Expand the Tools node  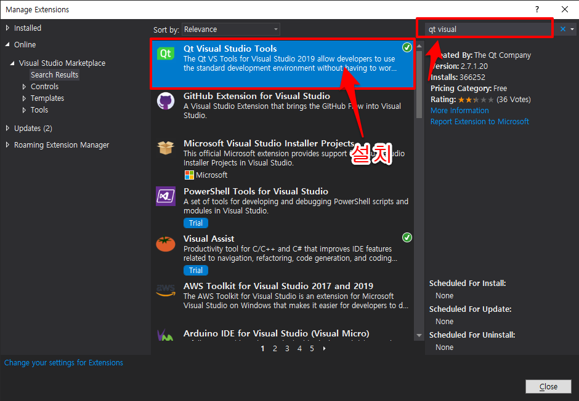24,110
